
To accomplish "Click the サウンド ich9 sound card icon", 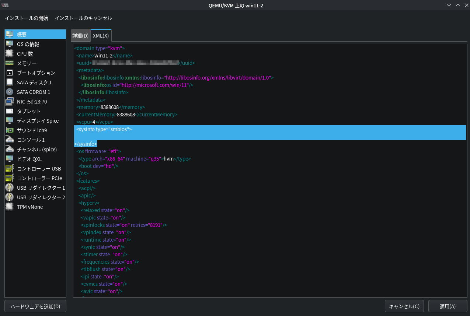I will [10, 130].
